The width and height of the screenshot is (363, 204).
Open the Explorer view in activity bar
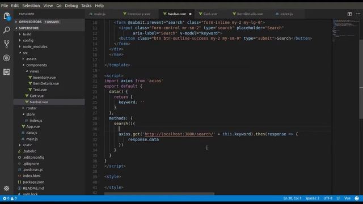point(6,16)
